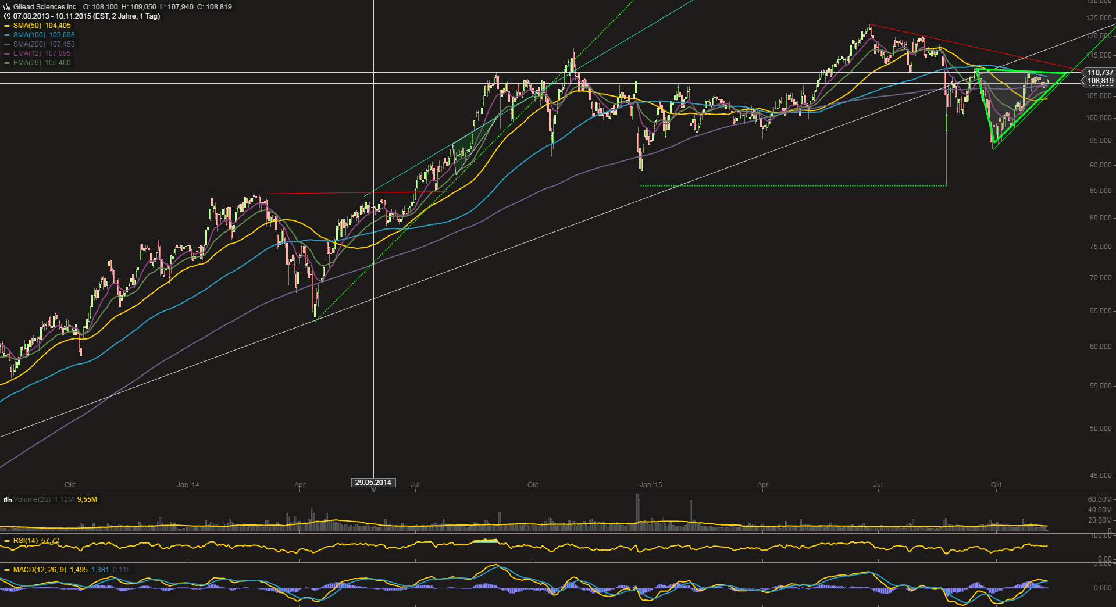Click the Volume bar-chart icon

8,499
